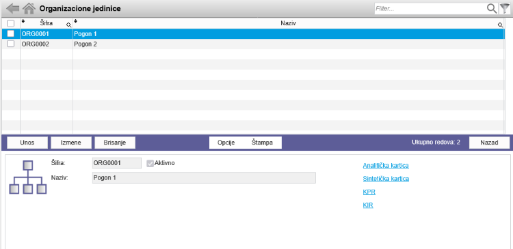Select the Pogon 2 cell

click(288, 44)
